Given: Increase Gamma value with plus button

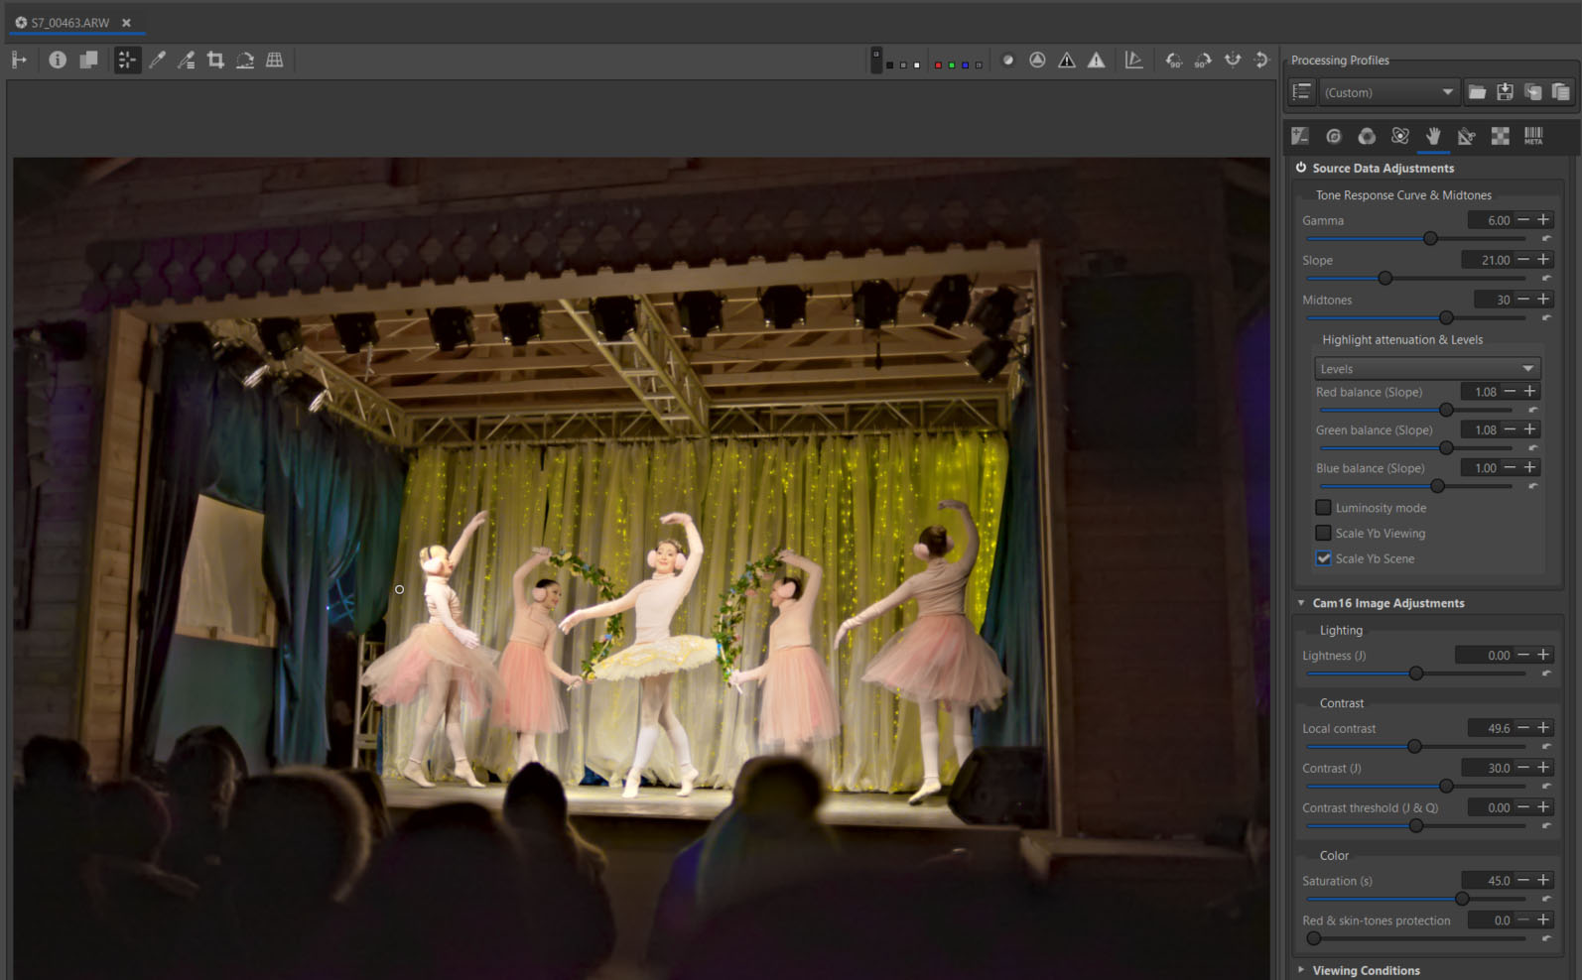Looking at the screenshot, I should coord(1543,220).
